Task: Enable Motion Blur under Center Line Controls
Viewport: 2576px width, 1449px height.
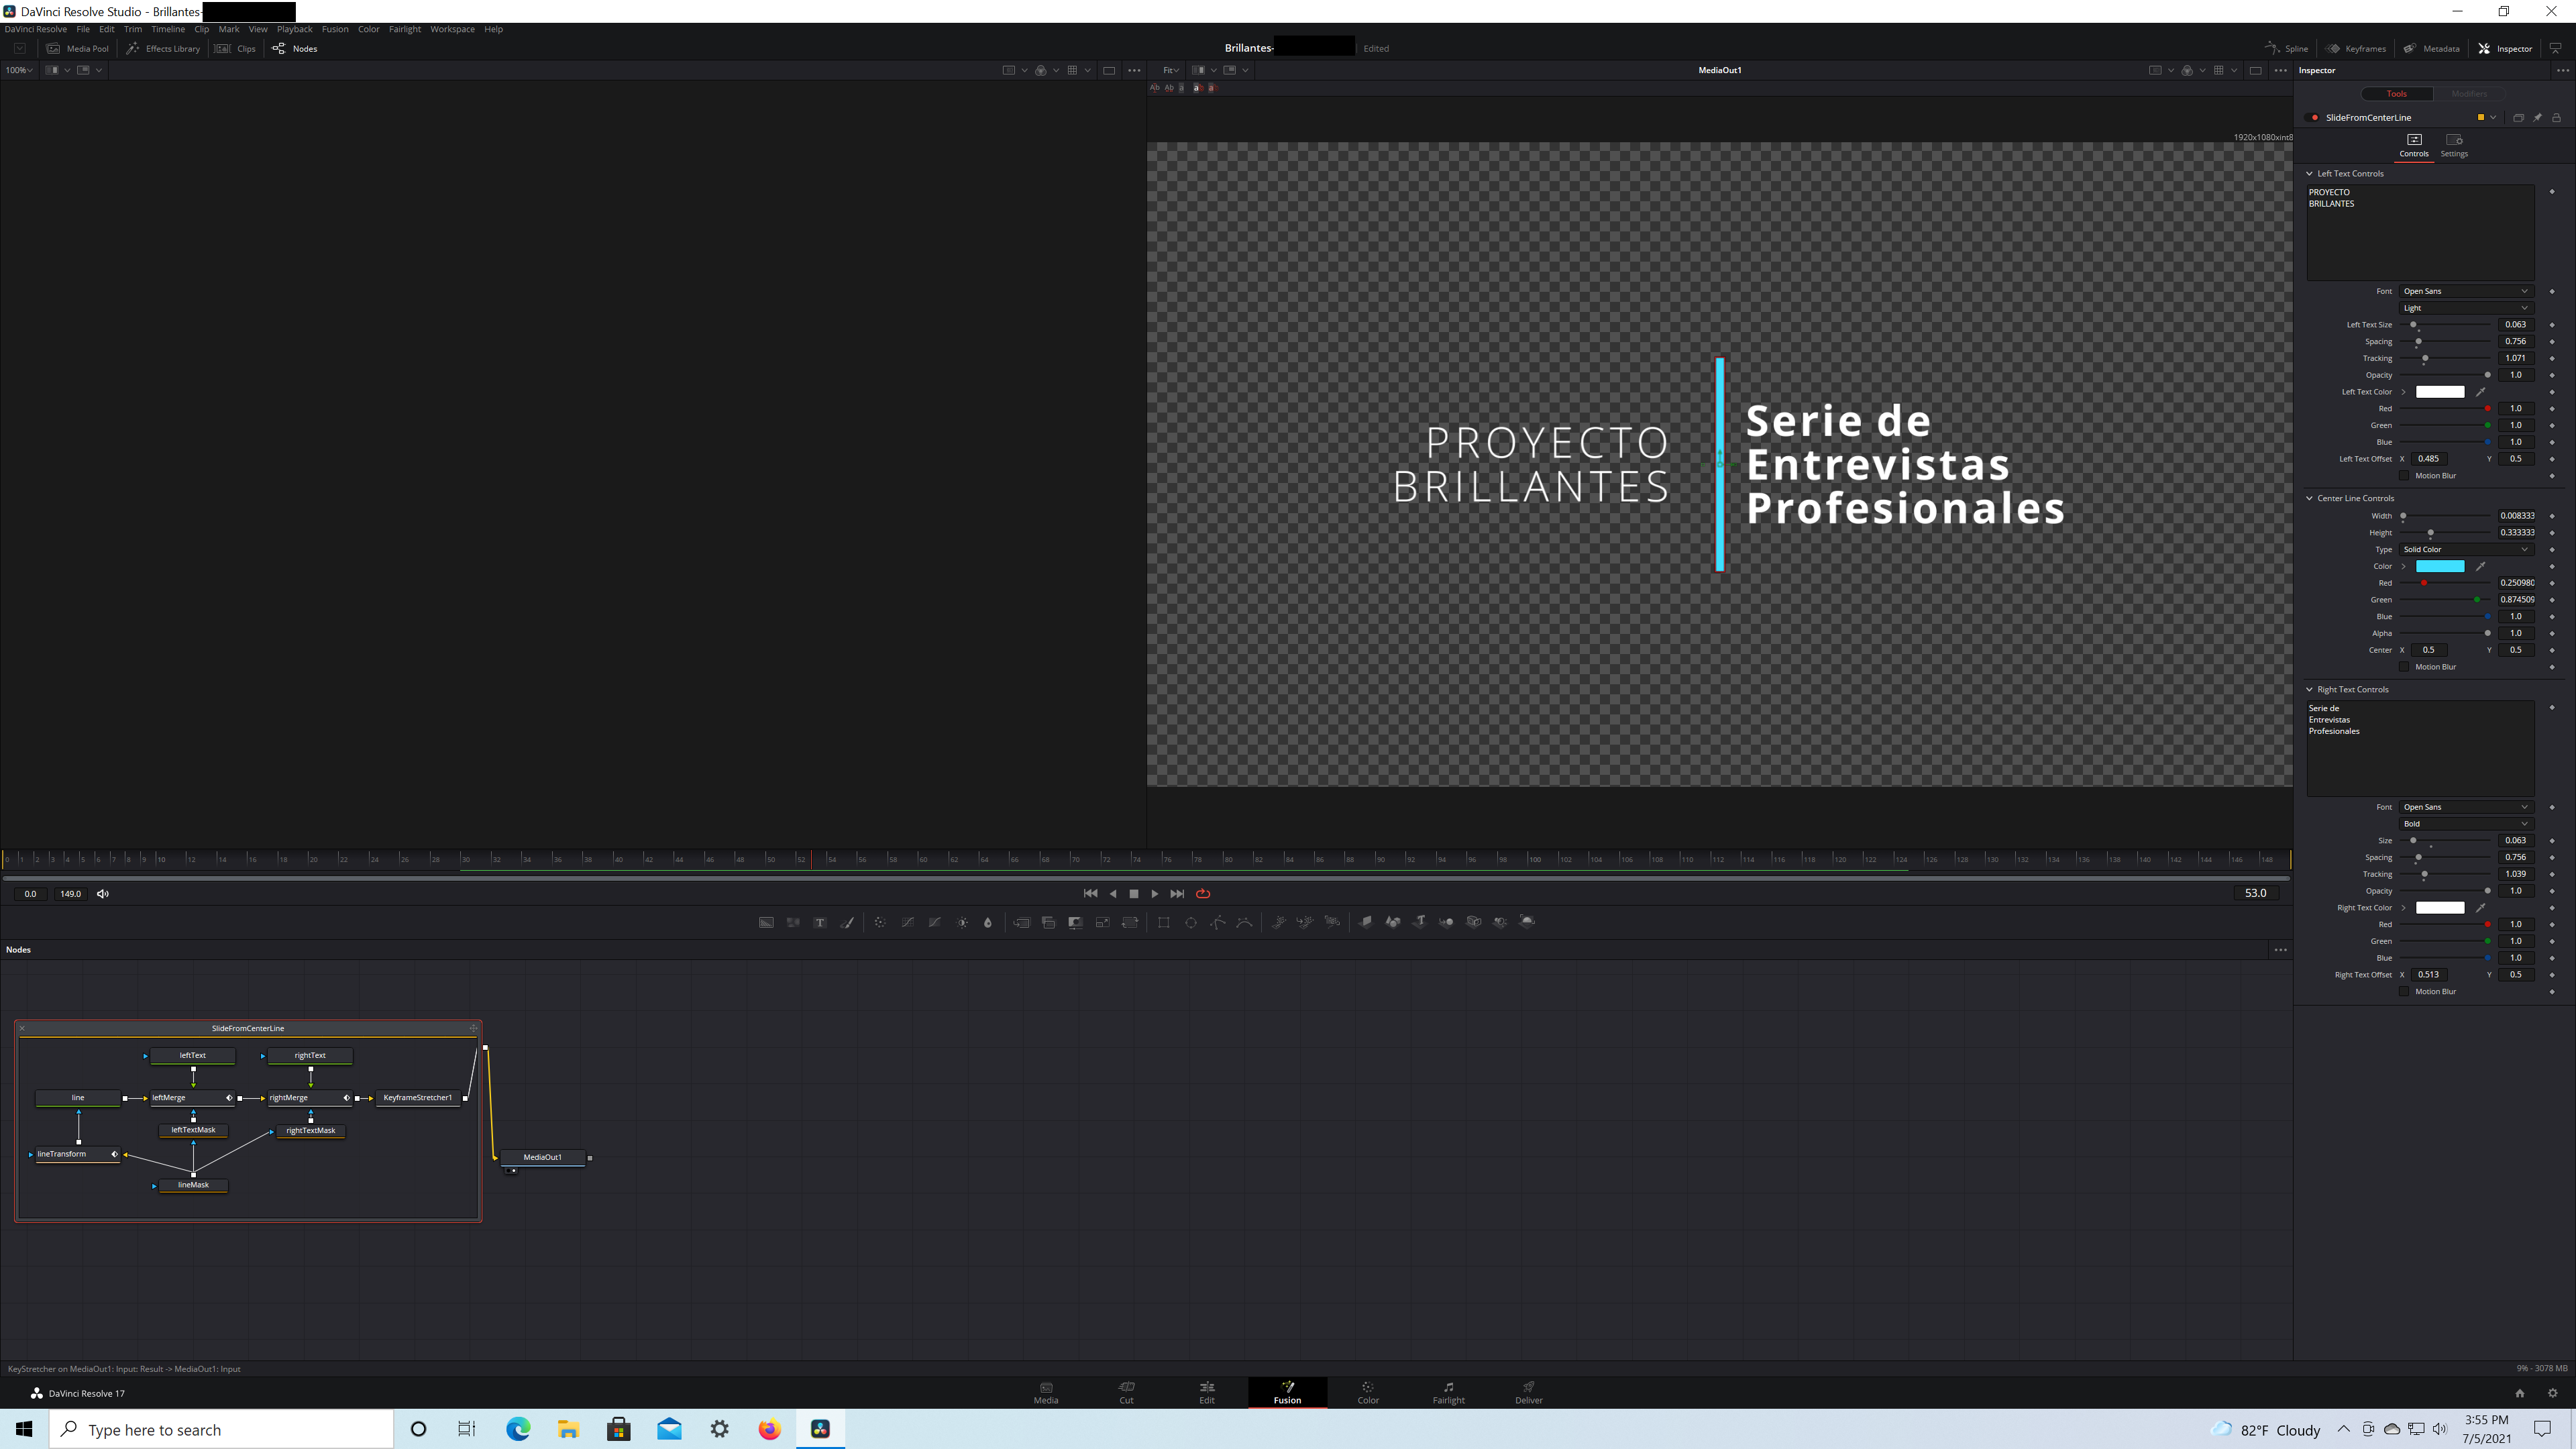Action: pyautogui.click(x=2405, y=667)
